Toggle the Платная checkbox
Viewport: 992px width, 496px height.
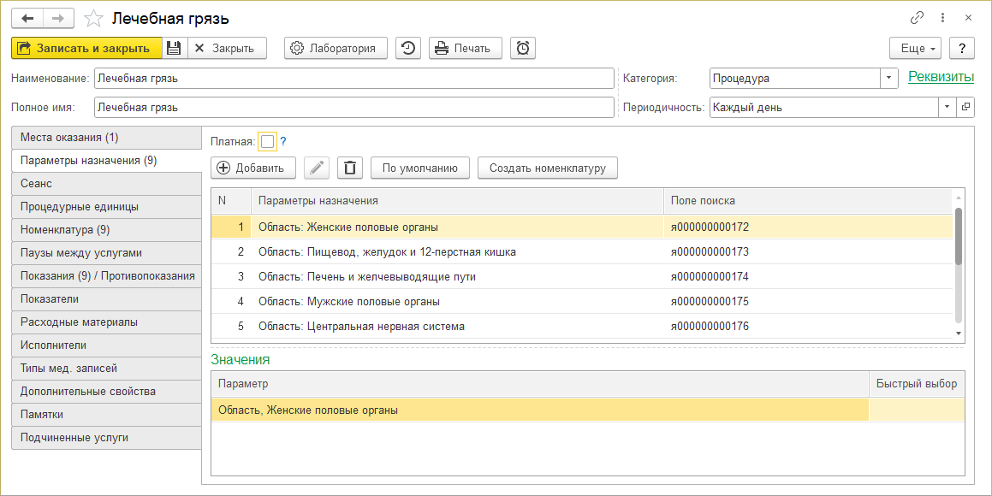click(267, 142)
